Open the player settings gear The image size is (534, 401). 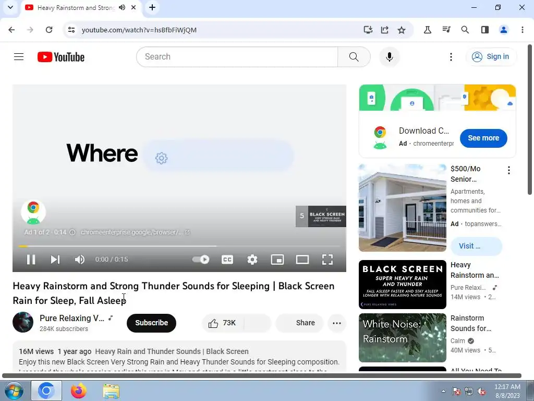pos(252,260)
